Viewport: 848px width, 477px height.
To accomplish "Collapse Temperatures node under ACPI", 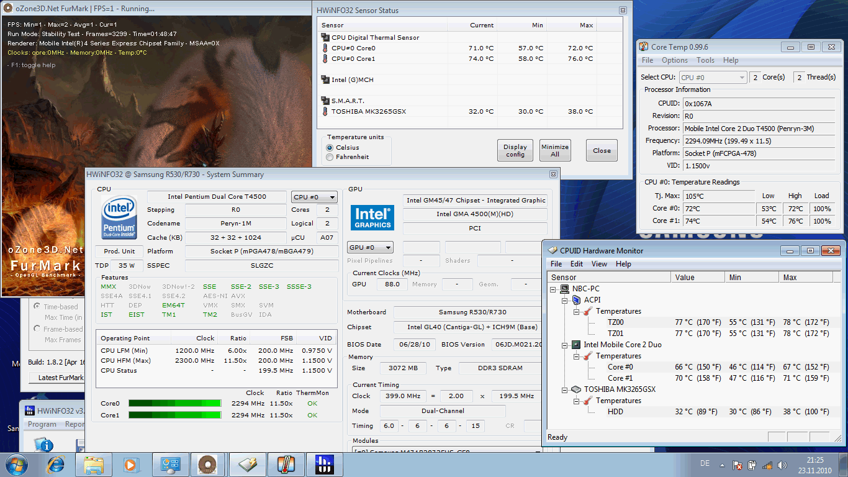I will pyautogui.click(x=575, y=311).
